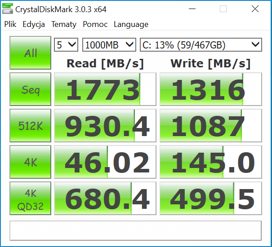The height and width of the screenshot is (247, 272).
Task: Click the empty comment text field
Action: [135, 230]
